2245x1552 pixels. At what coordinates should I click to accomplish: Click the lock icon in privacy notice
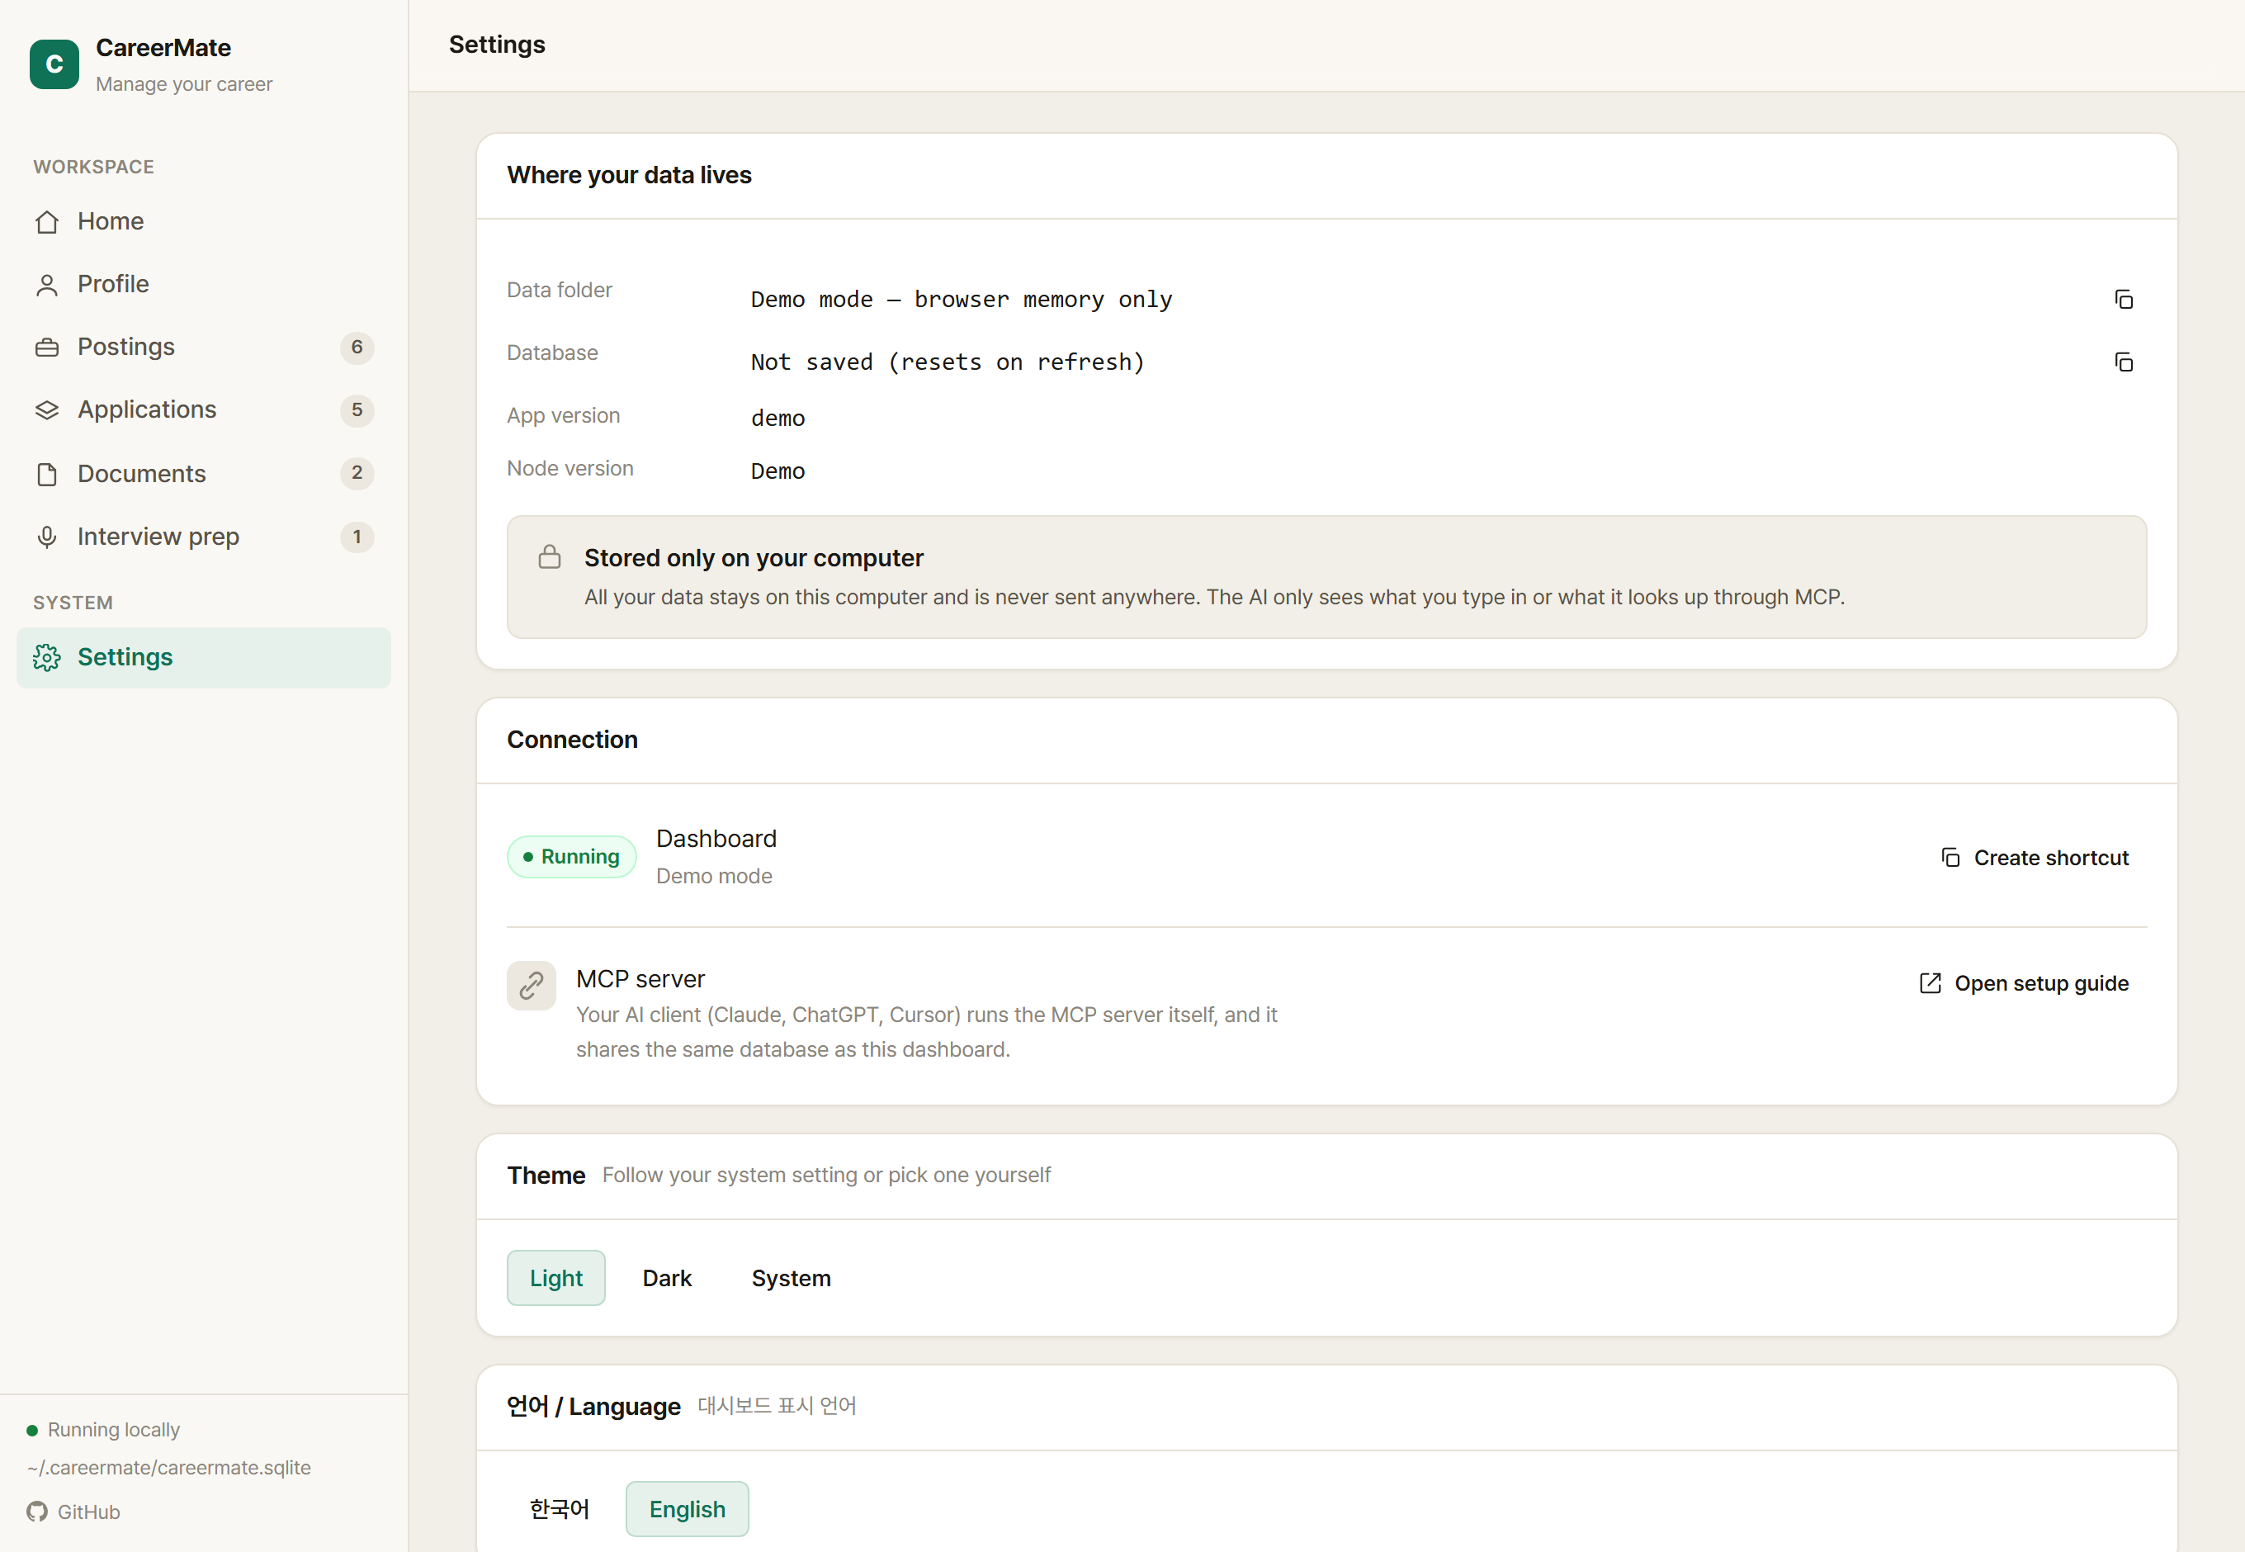550,556
